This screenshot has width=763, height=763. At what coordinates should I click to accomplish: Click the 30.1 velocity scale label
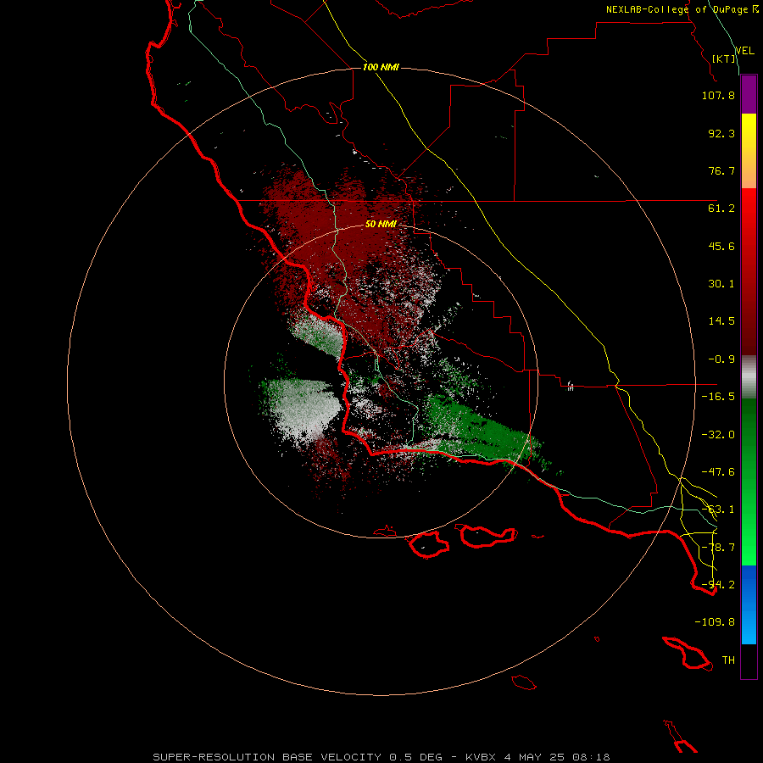click(x=721, y=284)
